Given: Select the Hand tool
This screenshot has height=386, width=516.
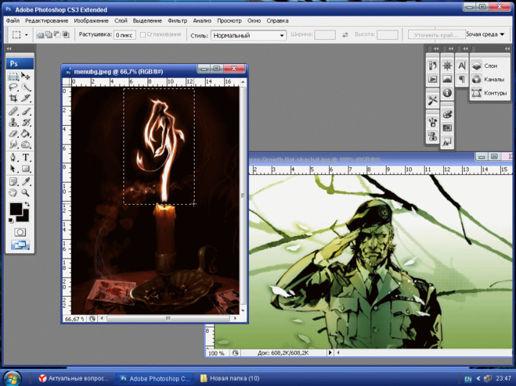Looking at the screenshot, I should pos(13,193).
